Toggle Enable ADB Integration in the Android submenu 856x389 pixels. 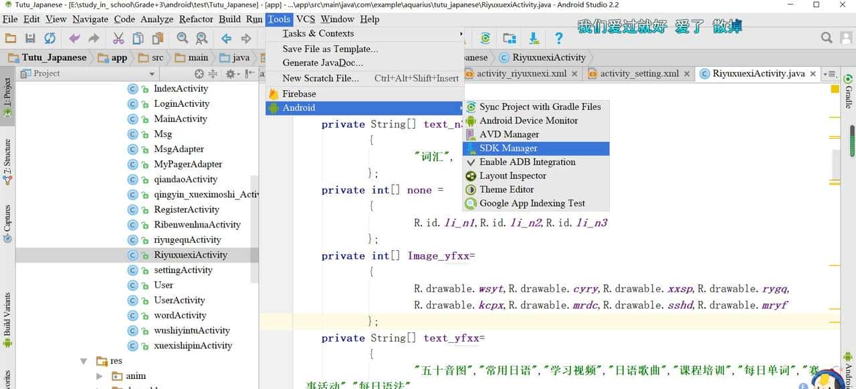coord(527,161)
